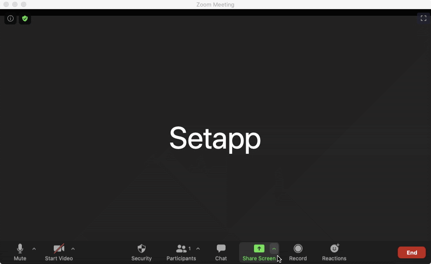
Task: Click the green encryption shield icon
Action: (25, 18)
